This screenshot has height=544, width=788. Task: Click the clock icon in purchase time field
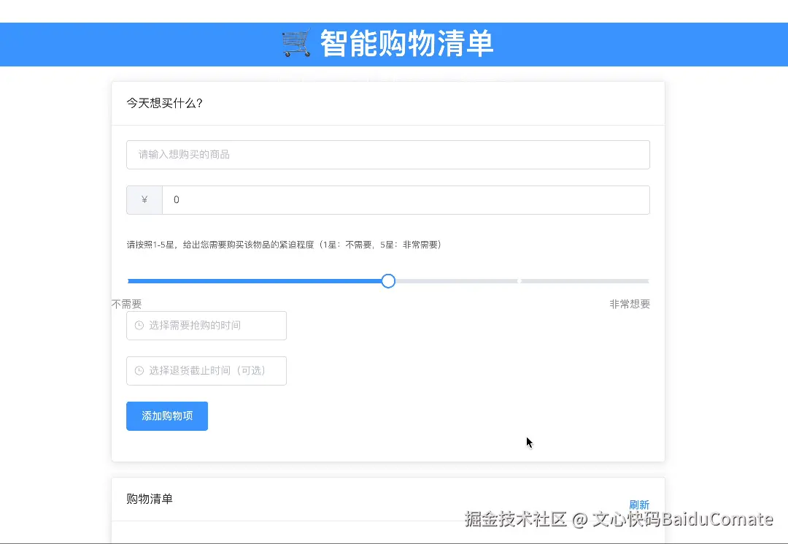139,325
